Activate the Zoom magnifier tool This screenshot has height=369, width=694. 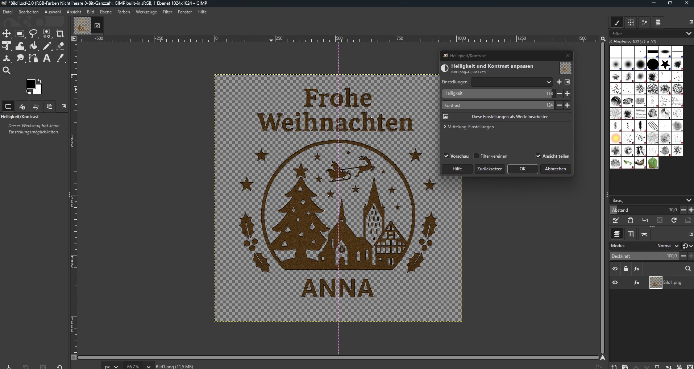(7, 71)
